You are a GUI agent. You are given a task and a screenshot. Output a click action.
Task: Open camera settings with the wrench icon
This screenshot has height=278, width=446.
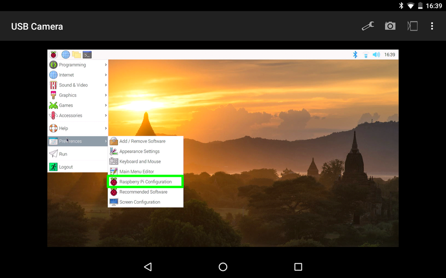(368, 26)
